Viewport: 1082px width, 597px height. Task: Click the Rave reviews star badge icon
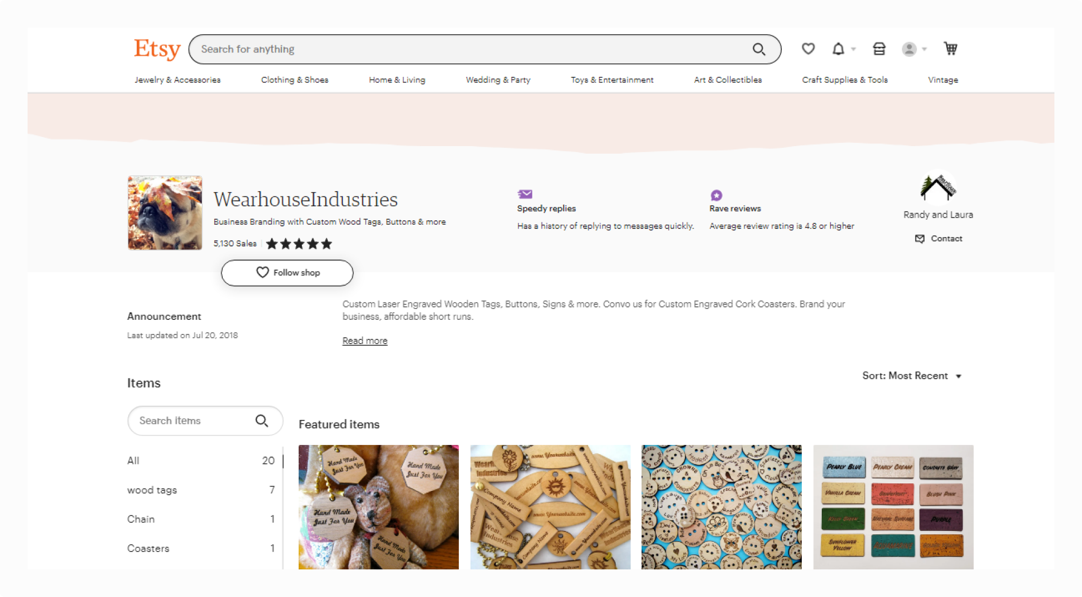pyautogui.click(x=716, y=195)
